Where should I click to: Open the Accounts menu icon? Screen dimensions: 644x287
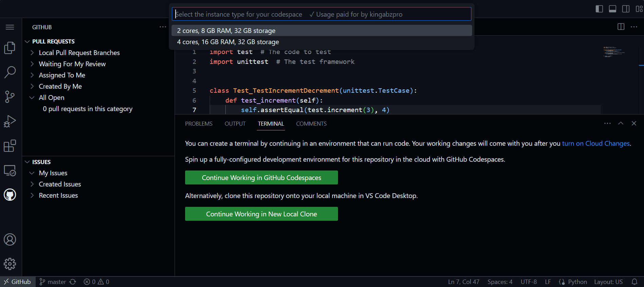(x=10, y=239)
